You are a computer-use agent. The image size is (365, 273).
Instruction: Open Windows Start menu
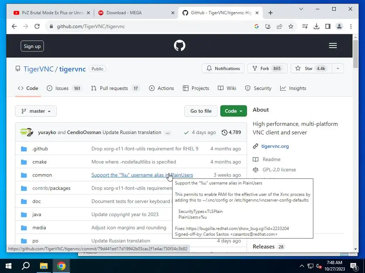(x=9, y=266)
